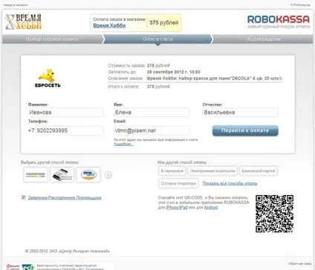The image size is (315, 270).
Task: Click the QR code image
Action: click(274, 214)
